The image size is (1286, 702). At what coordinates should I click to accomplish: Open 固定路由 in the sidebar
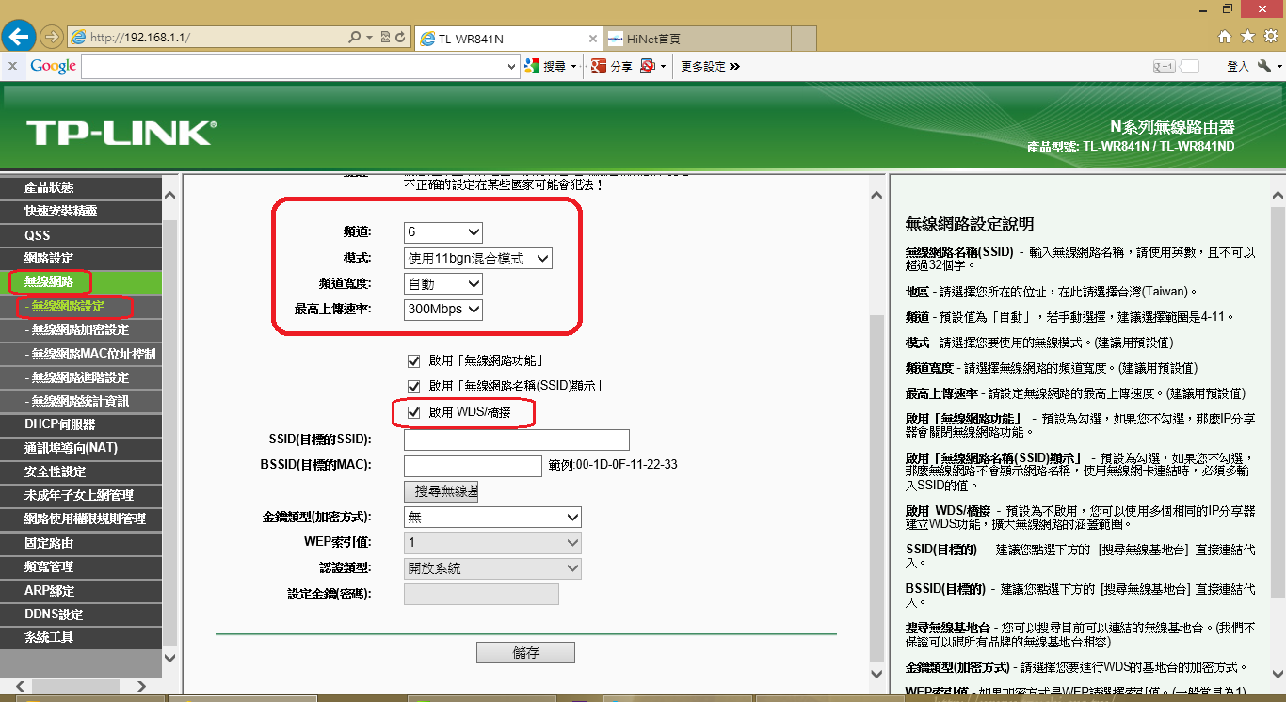(x=81, y=543)
